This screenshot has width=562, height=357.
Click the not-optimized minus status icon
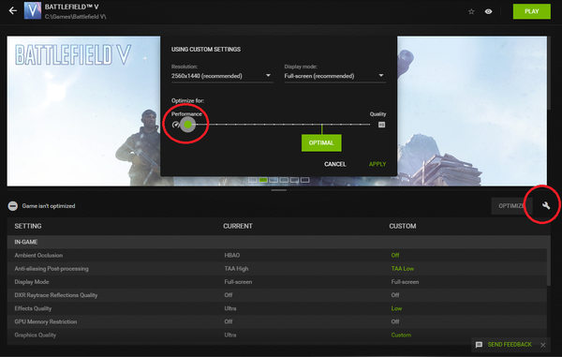(x=13, y=206)
